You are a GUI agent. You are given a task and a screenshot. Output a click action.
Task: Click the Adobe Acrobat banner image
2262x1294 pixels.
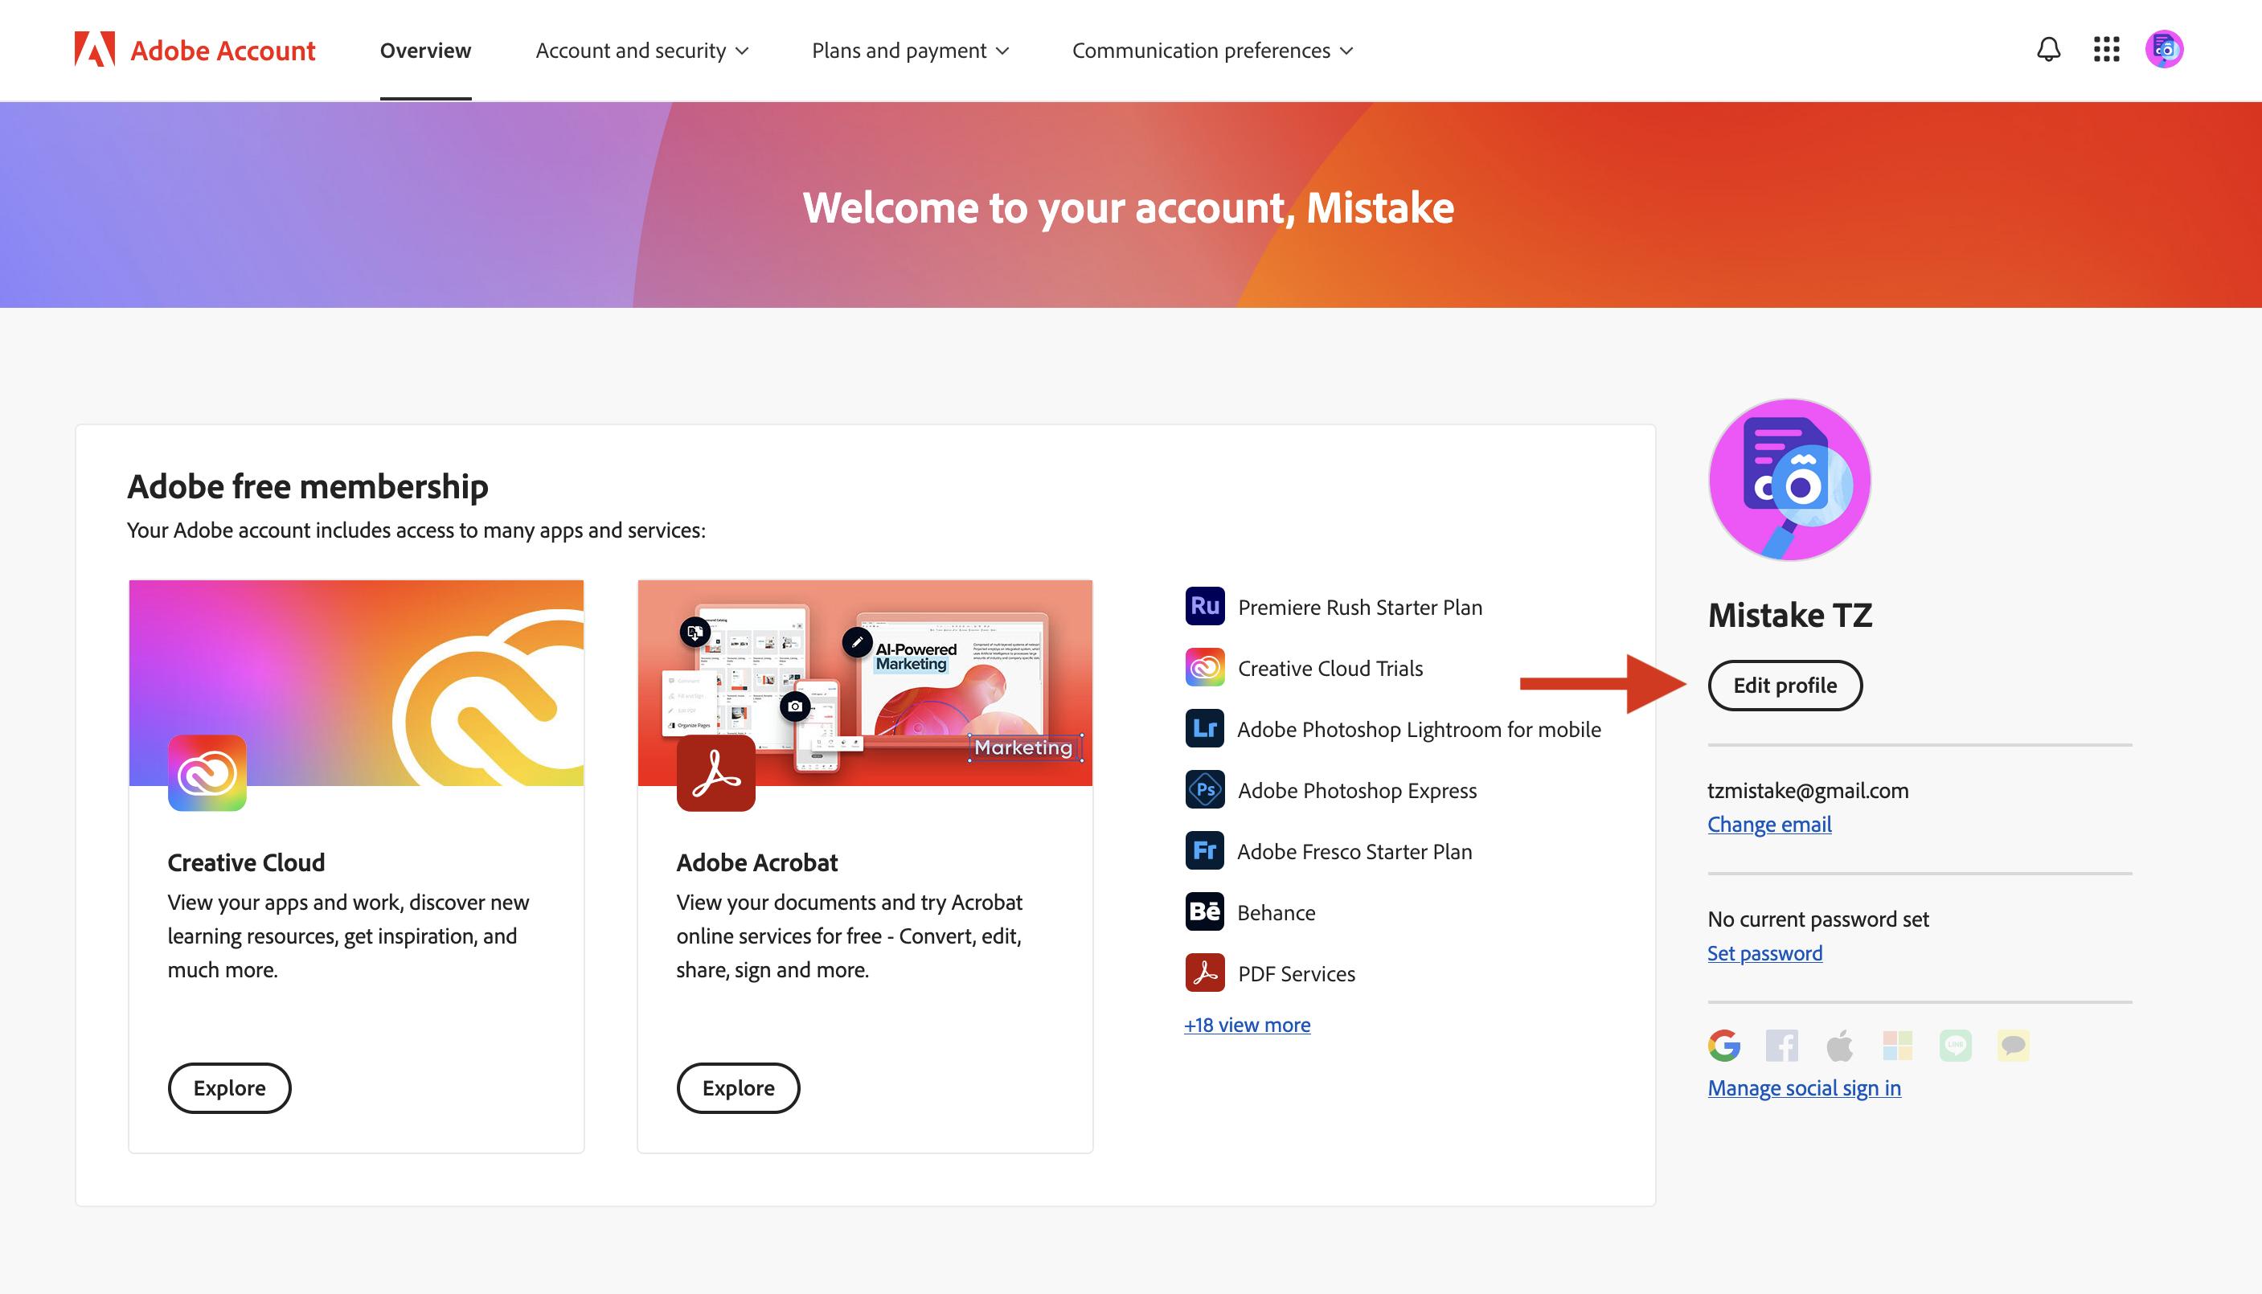click(865, 682)
